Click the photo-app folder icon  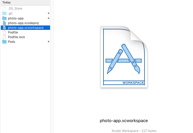tap(4, 18)
